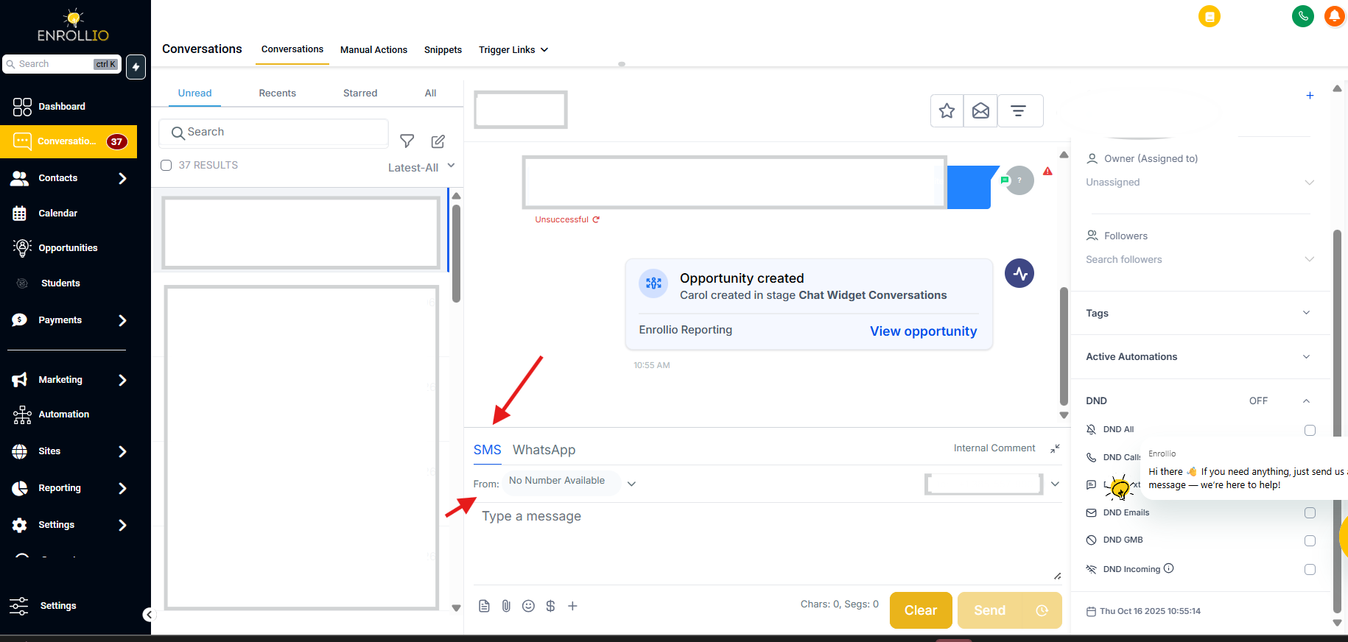This screenshot has width=1348, height=642.
Task: Click the green phone dialer icon
Action: (x=1302, y=15)
